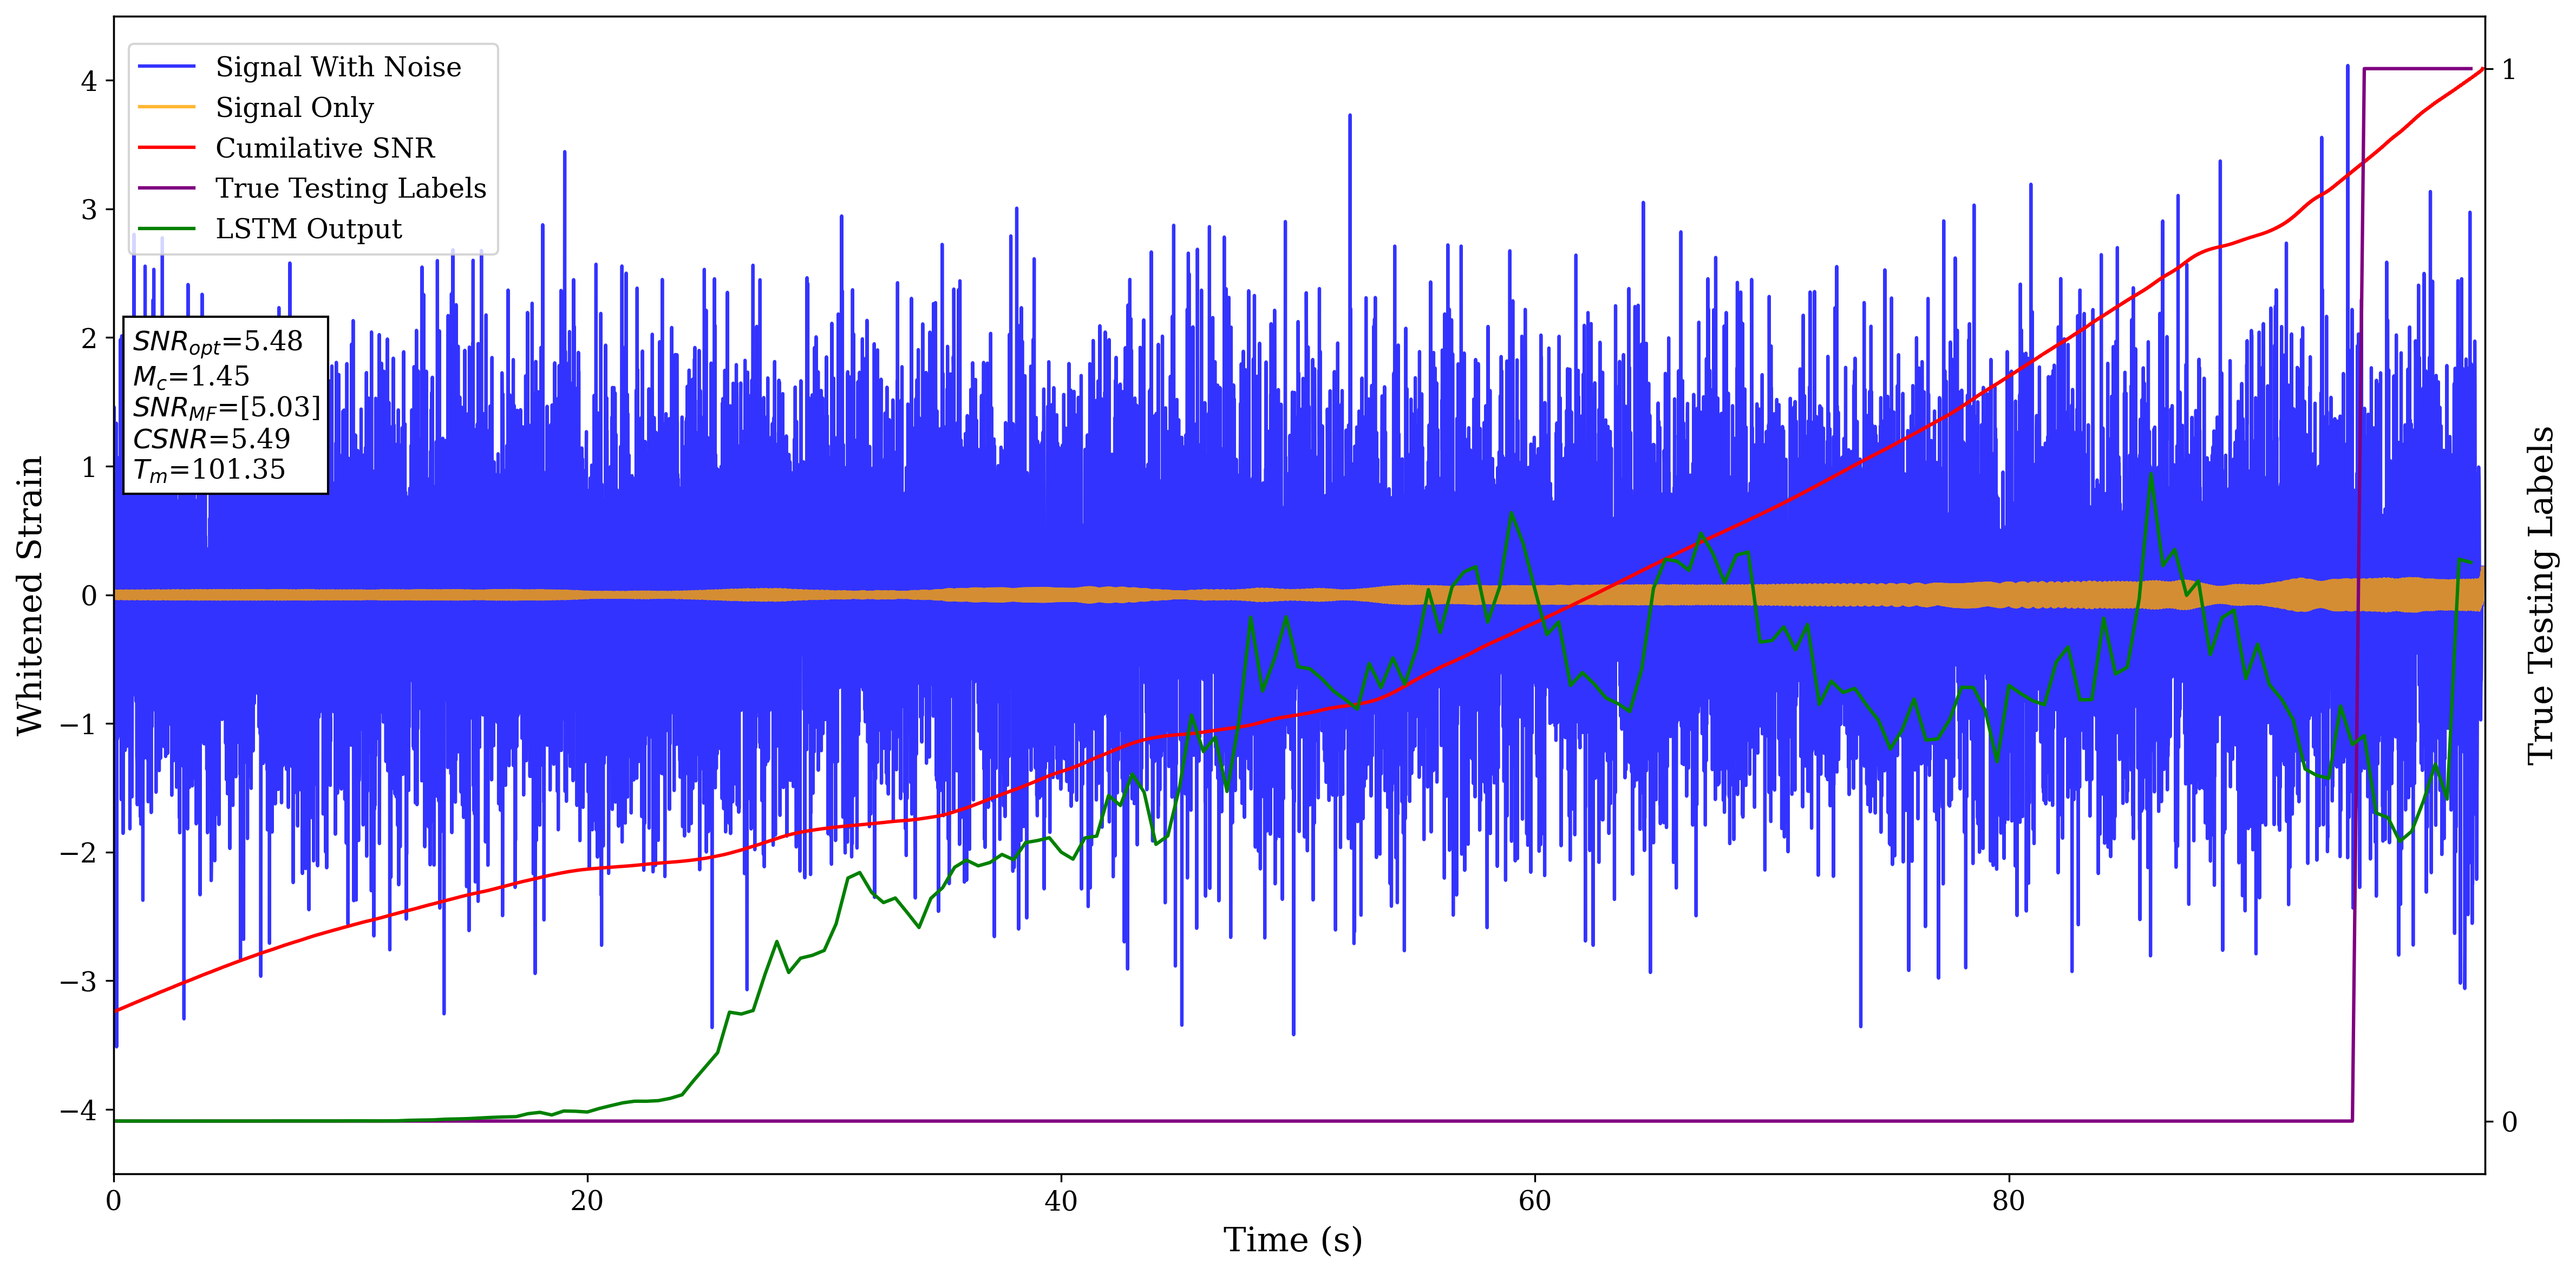Click the Tm=101.35 annotation text

[209, 470]
